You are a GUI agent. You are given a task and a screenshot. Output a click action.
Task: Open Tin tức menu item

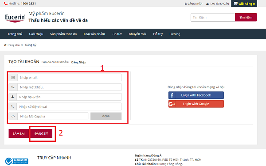pyautogui.click(x=117, y=34)
